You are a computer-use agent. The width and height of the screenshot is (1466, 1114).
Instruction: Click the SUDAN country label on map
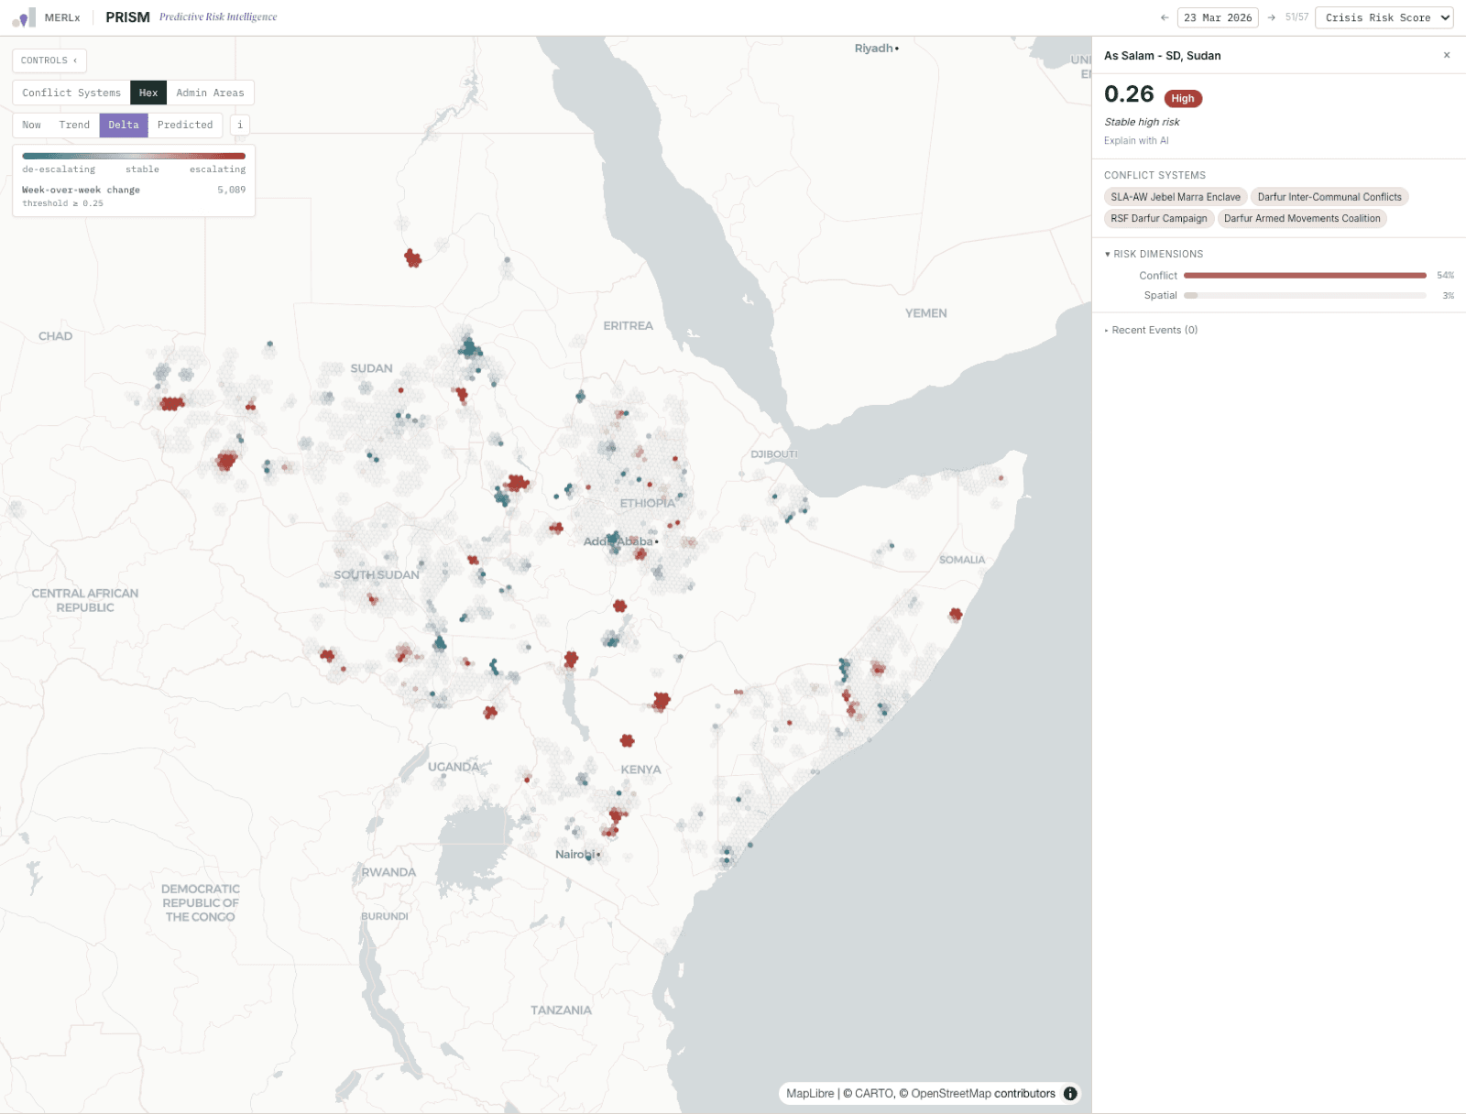pos(371,368)
